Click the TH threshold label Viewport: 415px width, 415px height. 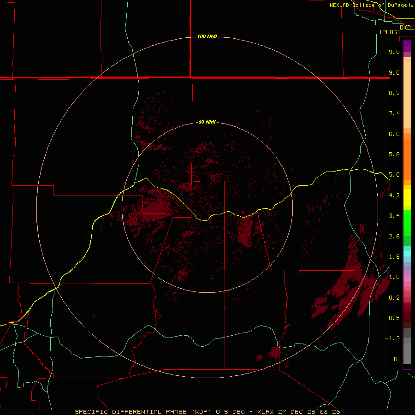click(x=396, y=359)
